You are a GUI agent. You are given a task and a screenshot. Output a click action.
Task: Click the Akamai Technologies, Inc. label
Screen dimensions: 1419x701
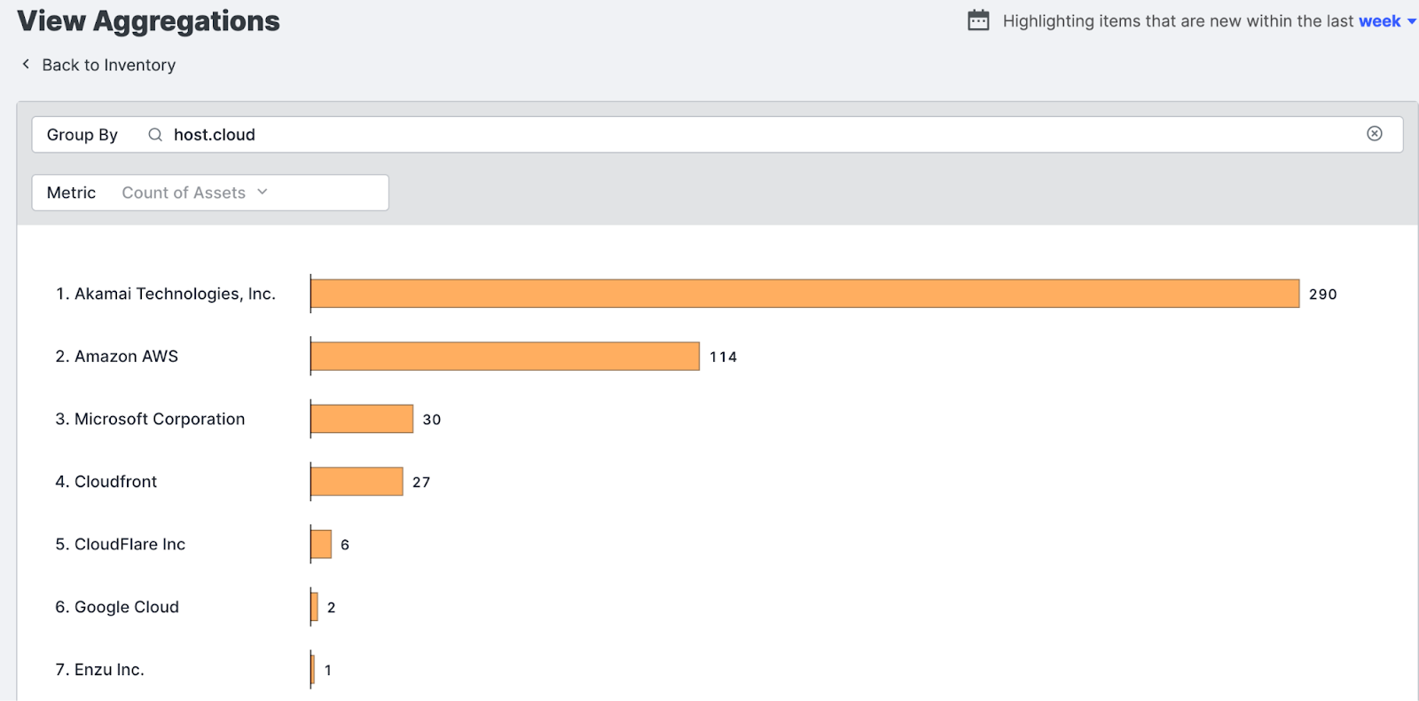174,294
